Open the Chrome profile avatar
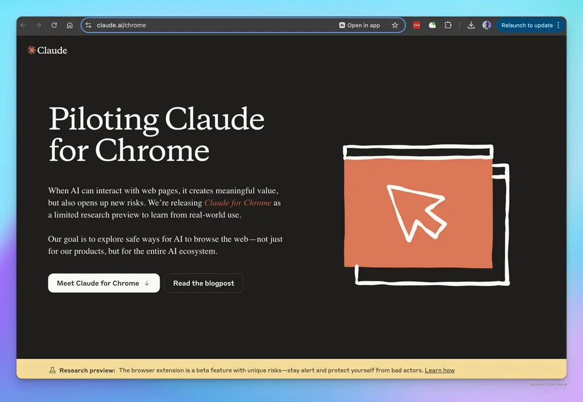Image resolution: width=583 pixels, height=402 pixels. (487, 25)
